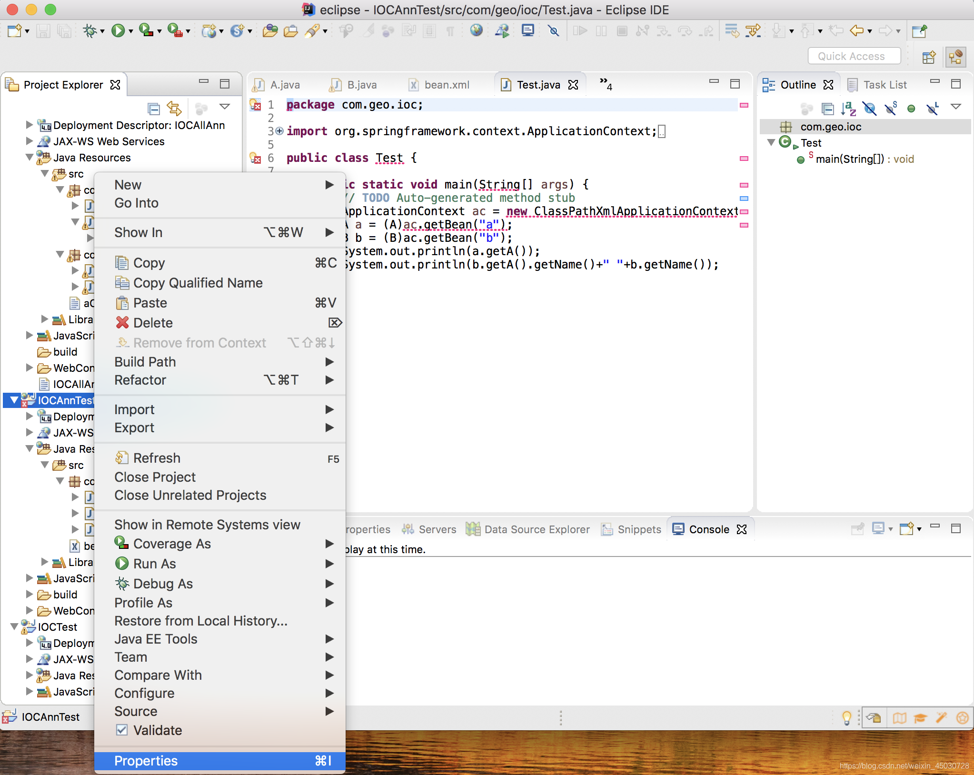Minimize the Console panel icon
Viewport: 974px width, 775px height.
coord(935,526)
